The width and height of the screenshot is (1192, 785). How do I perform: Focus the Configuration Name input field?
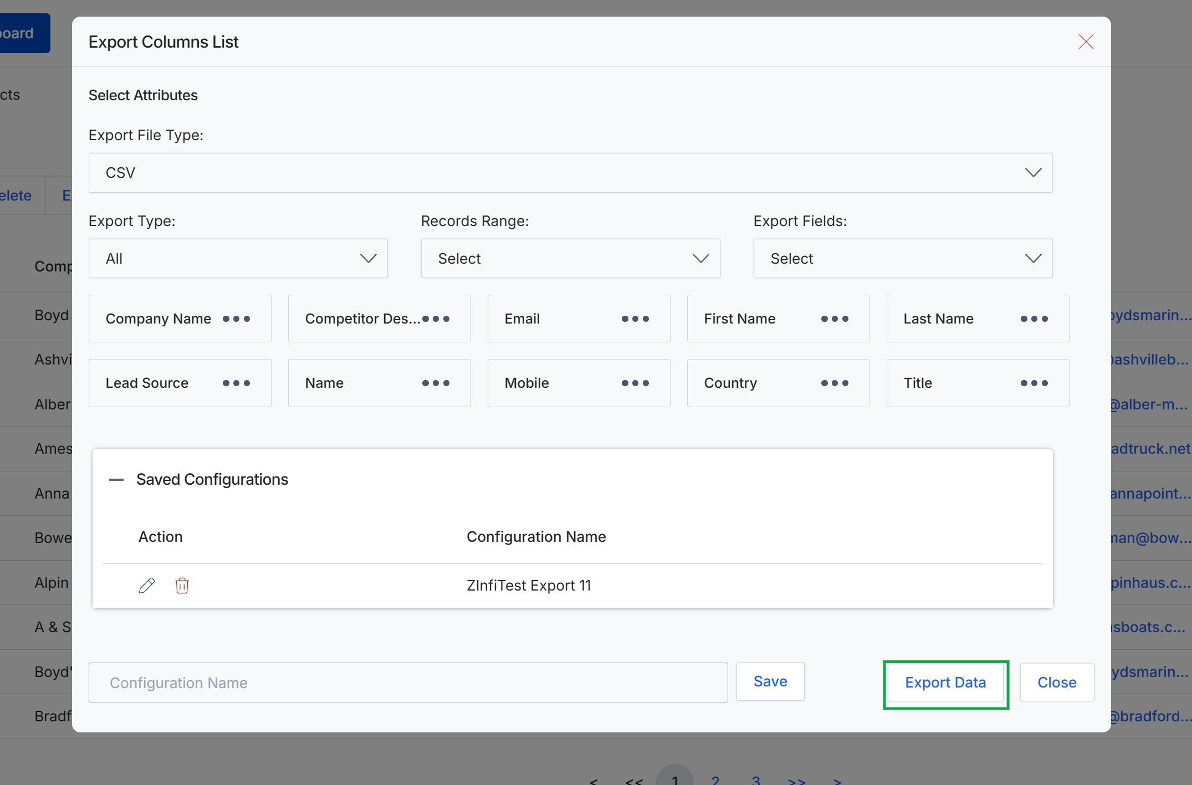408,683
